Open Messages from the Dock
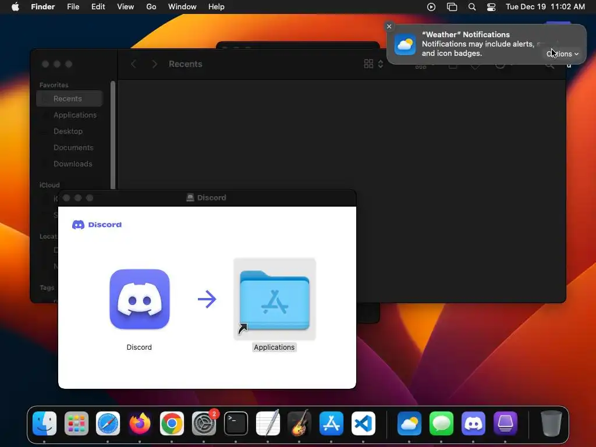Viewport: 596px width, 447px height. pyautogui.click(x=441, y=423)
